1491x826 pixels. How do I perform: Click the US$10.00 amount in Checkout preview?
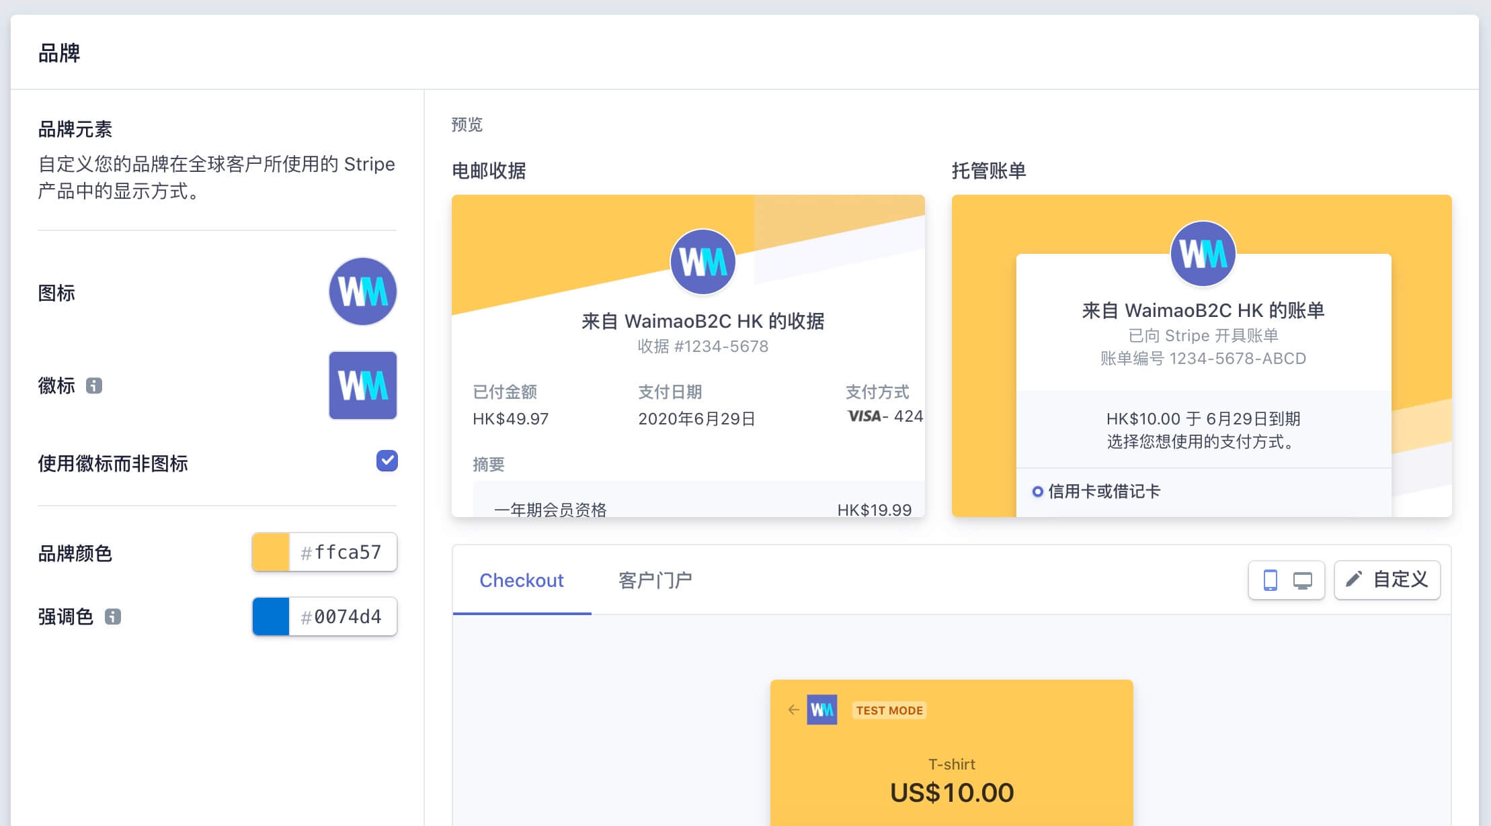pos(952,793)
